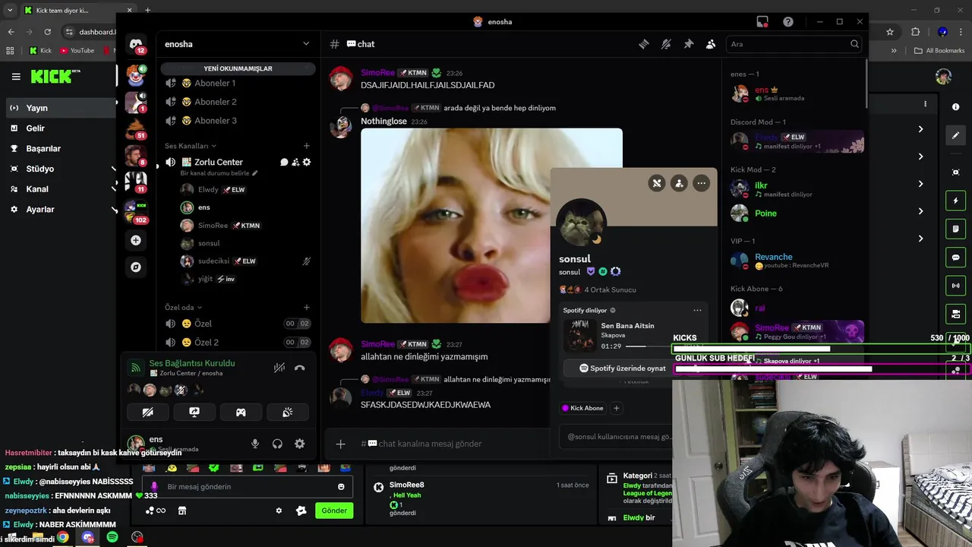Create channel in Özel oda with plus
972x547 pixels.
click(x=307, y=307)
